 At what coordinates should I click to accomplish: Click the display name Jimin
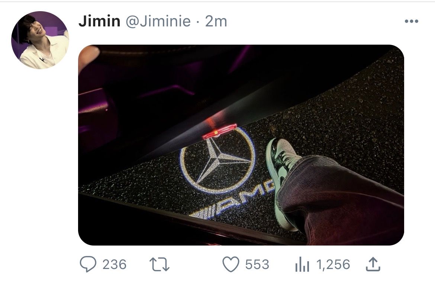[x=99, y=21]
